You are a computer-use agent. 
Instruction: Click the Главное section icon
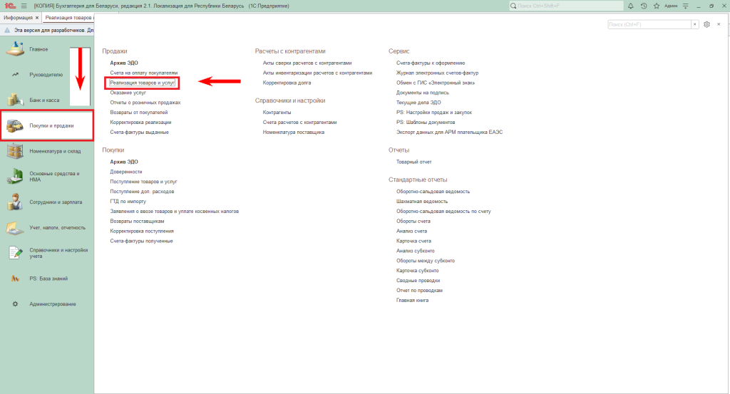coord(15,49)
